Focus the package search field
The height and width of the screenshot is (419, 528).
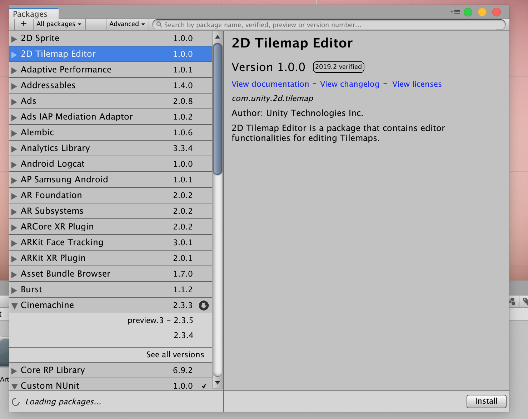pyautogui.click(x=329, y=25)
